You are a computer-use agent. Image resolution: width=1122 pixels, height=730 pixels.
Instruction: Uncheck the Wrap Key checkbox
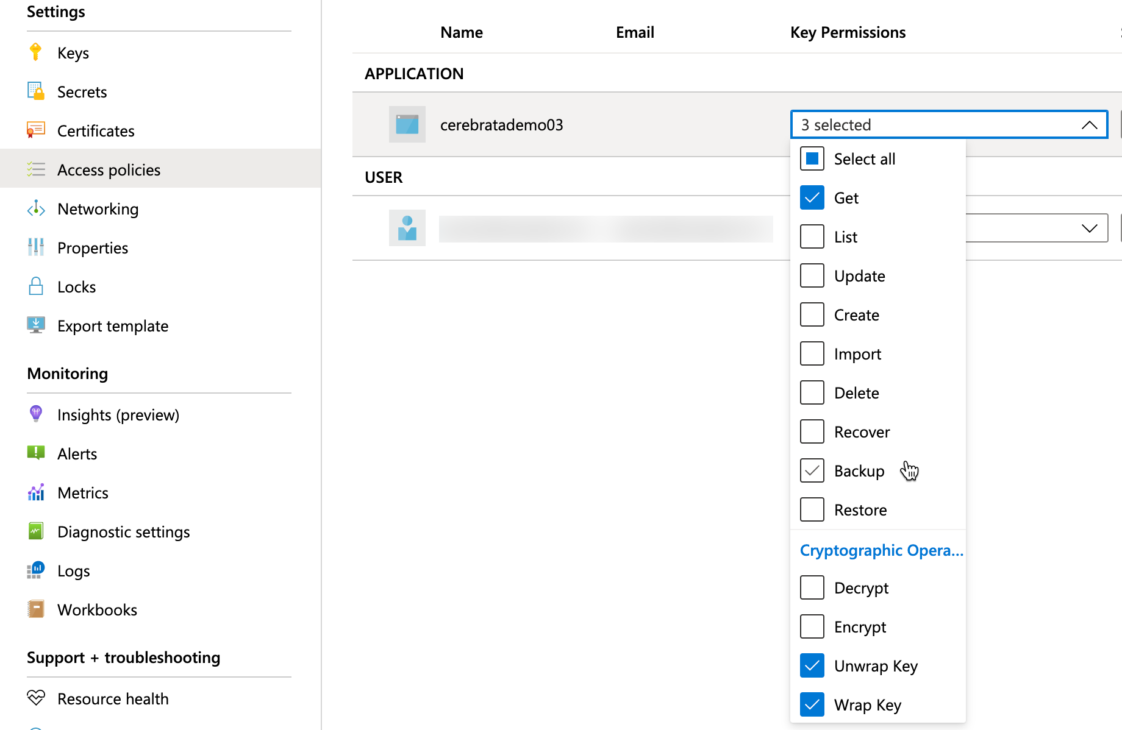(812, 704)
